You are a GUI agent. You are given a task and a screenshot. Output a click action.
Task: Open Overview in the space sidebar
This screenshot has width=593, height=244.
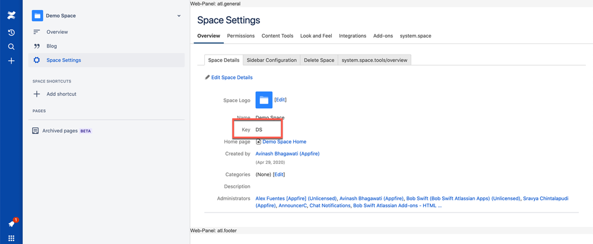57,32
